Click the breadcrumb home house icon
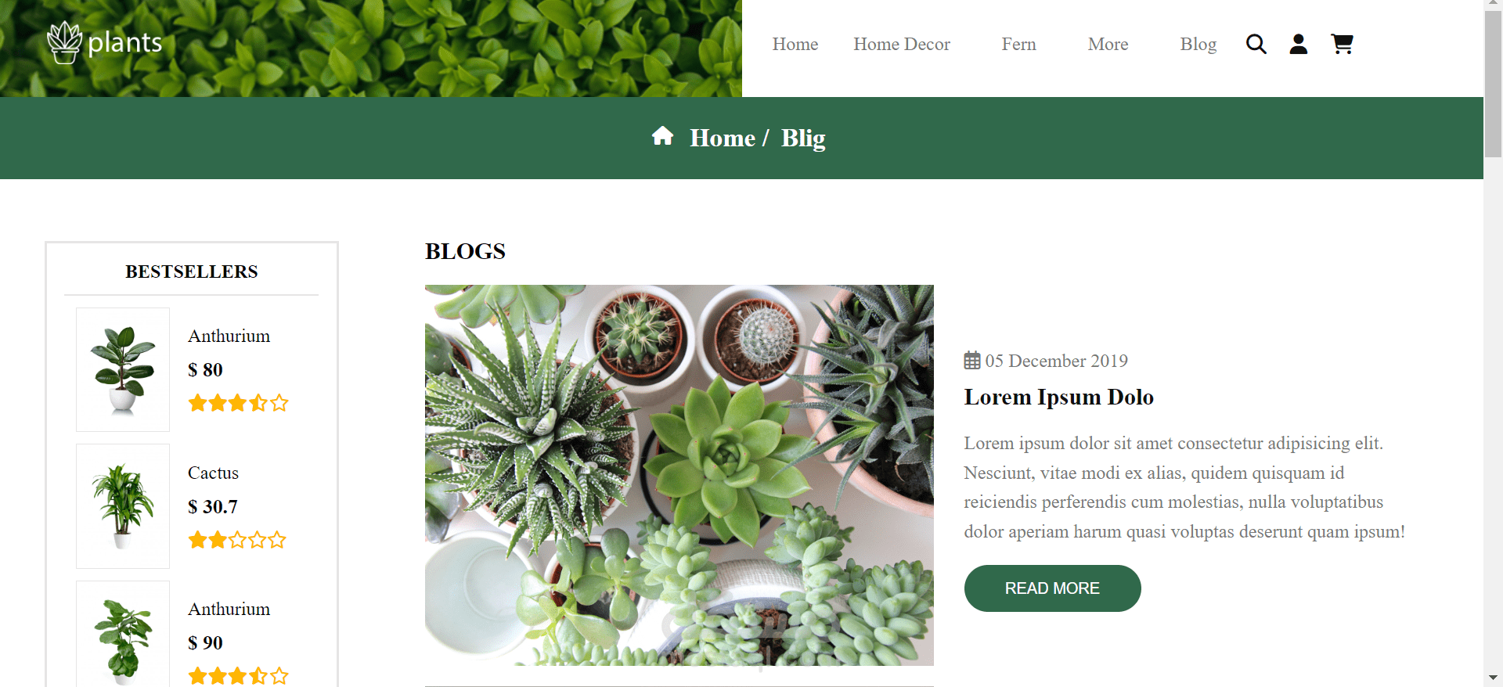 pyautogui.click(x=662, y=136)
